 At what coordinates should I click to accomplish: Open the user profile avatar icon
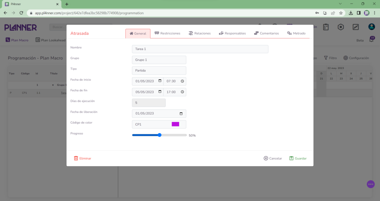371,27
